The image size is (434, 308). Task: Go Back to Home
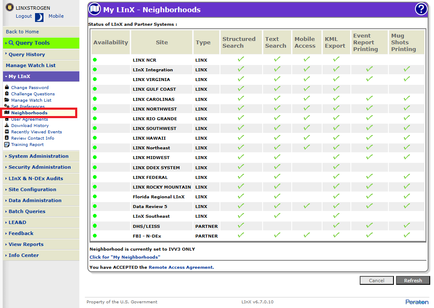click(x=22, y=32)
